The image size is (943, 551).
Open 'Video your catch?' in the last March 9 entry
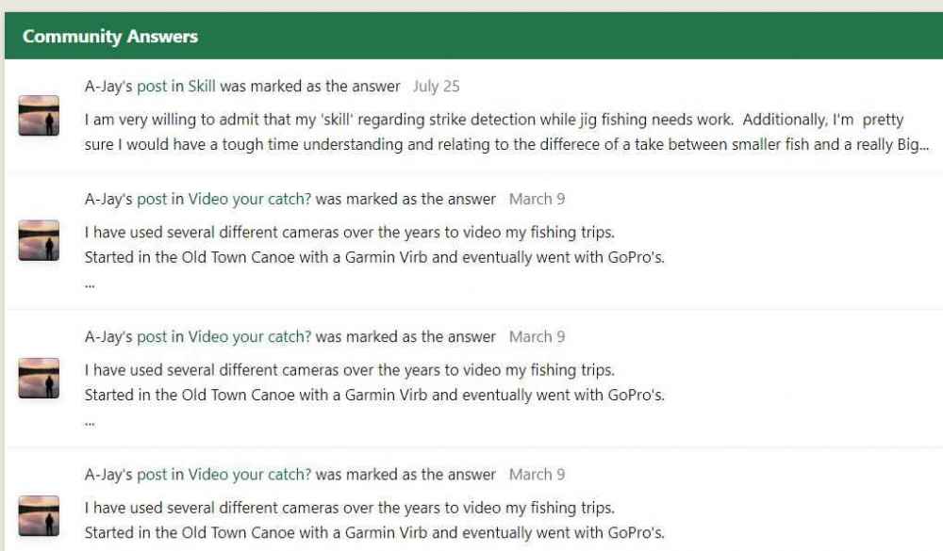[250, 475]
